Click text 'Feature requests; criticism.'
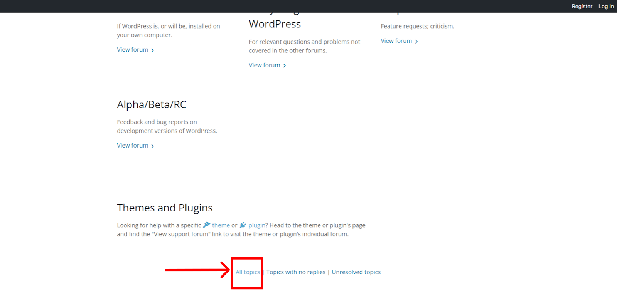This screenshot has height=307, width=617. (418, 26)
